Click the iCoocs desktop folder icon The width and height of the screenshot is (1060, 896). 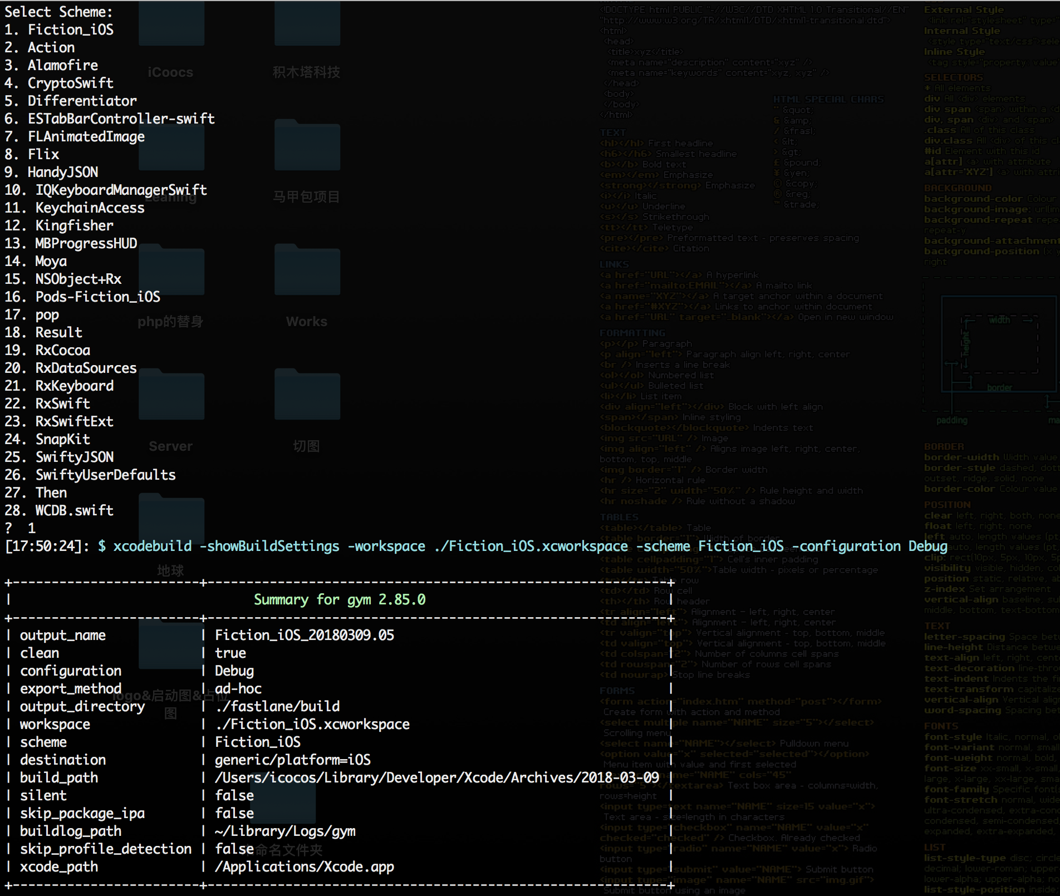click(171, 23)
